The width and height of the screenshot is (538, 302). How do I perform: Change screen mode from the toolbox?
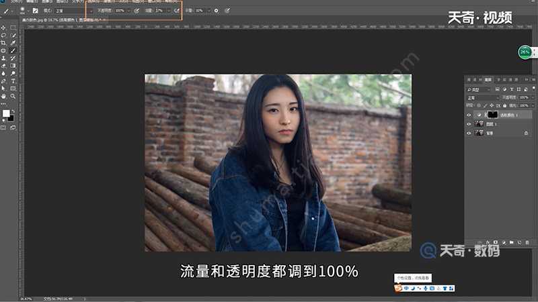[13, 128]
